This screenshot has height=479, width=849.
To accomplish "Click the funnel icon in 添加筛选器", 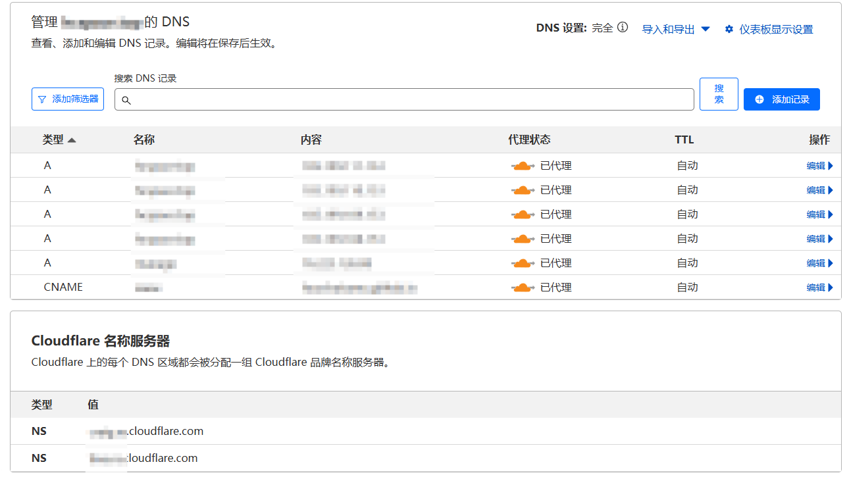I will coord(42,99).
